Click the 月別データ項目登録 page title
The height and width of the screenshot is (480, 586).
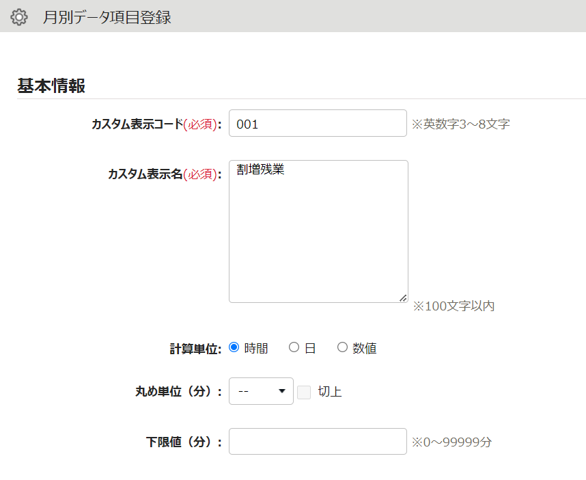click(107, 17)
